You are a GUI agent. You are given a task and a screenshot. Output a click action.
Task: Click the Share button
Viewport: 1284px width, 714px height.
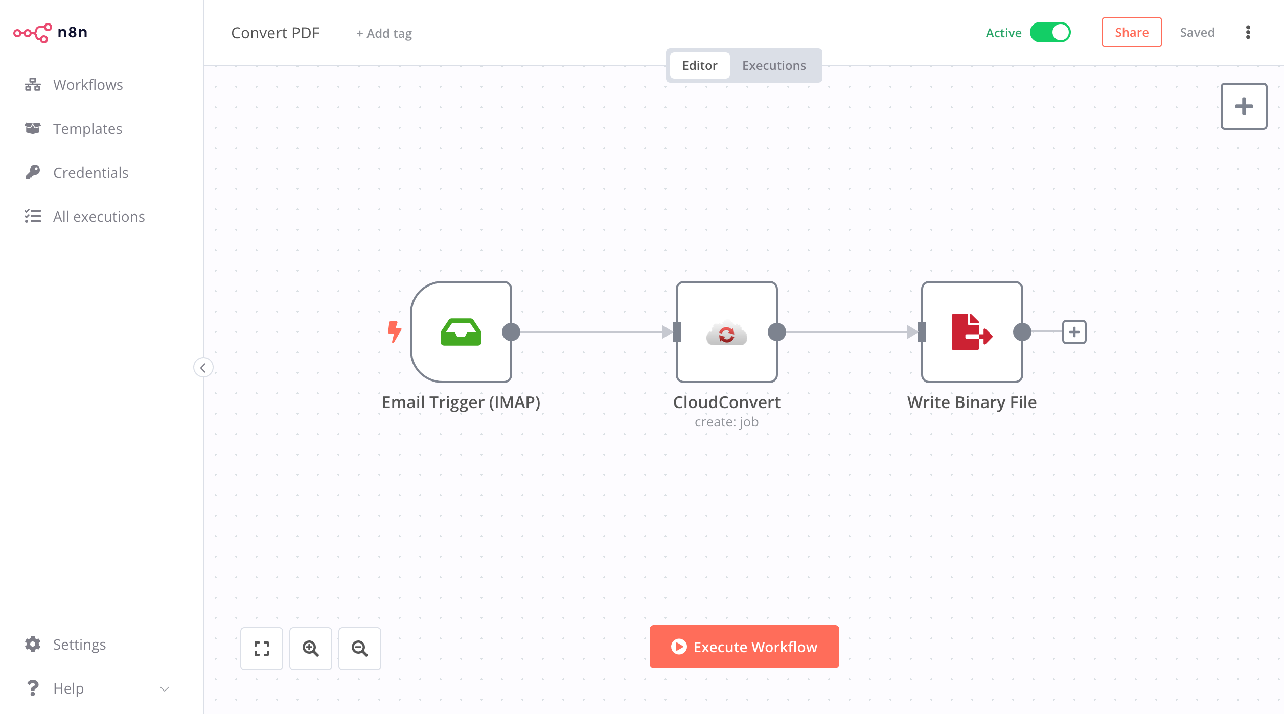tap(1131, 33)
